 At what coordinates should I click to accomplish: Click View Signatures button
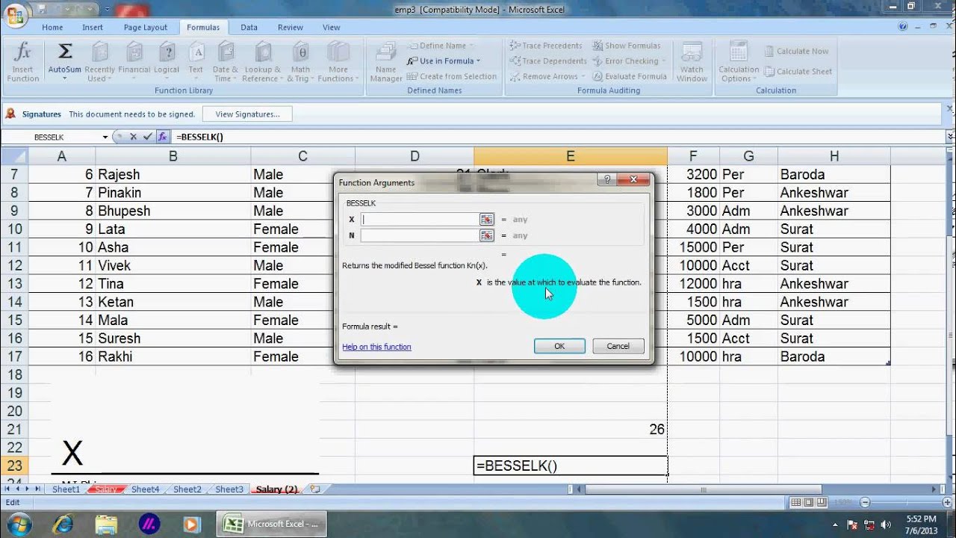coord(247,114)
